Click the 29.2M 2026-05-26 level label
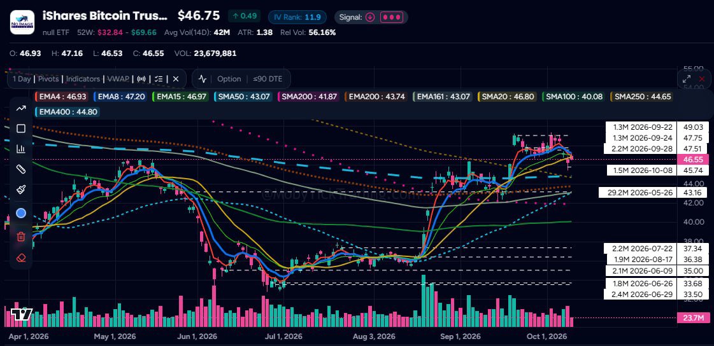 point(638,193)
